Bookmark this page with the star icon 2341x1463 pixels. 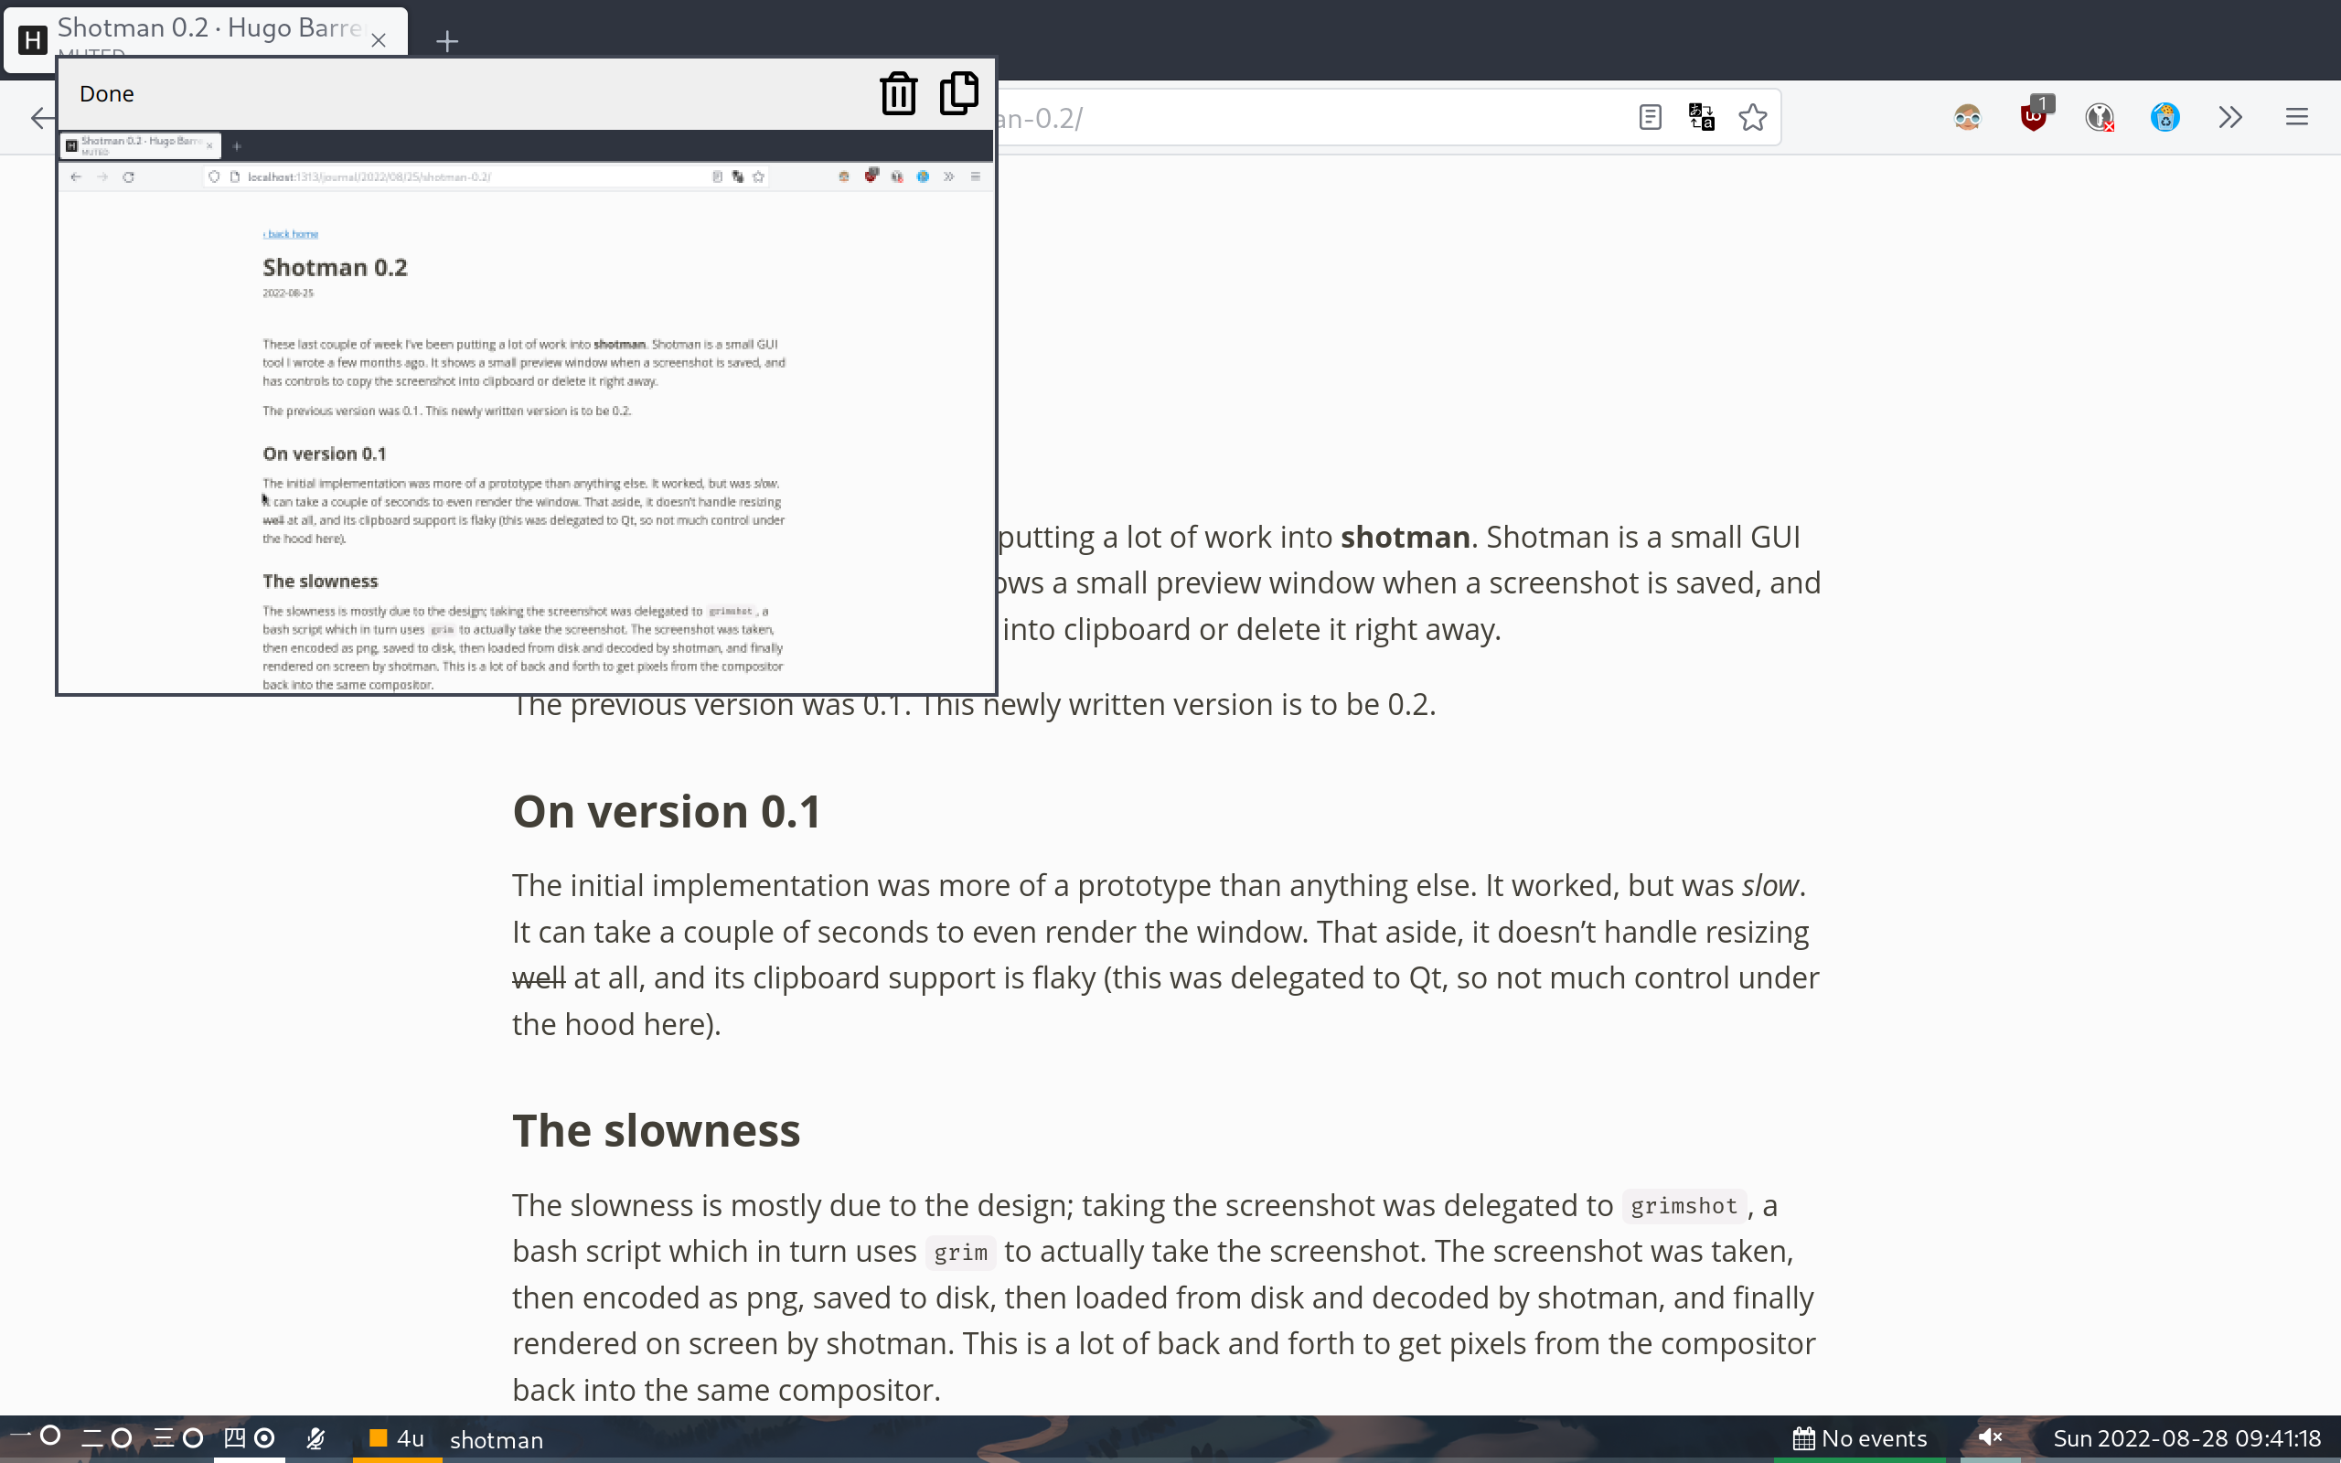pyautogui.click(x=1753, y=118)
